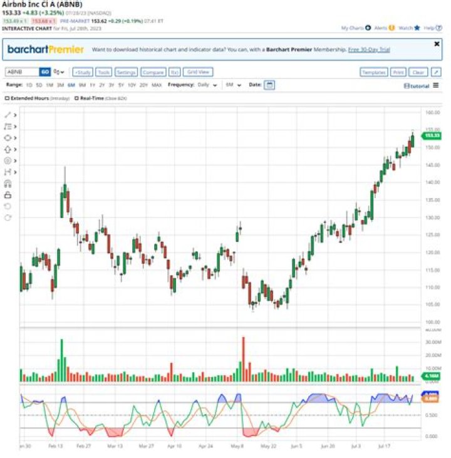Click the blue GO button

tap(44, 72)
